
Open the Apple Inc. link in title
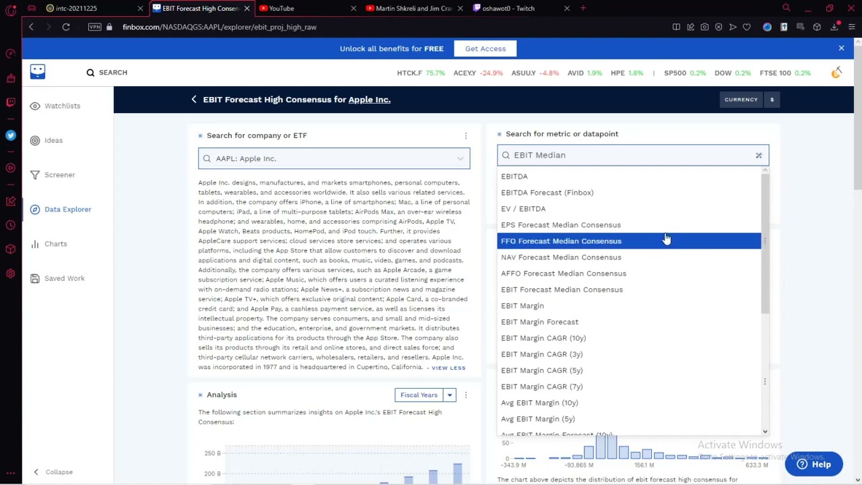[369, 100]
